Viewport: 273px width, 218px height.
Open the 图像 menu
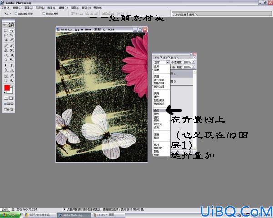pos(29,8)
